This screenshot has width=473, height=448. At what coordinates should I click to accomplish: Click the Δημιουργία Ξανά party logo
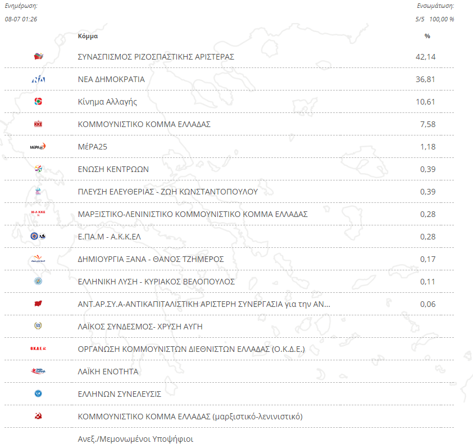(x=38, y=259)
